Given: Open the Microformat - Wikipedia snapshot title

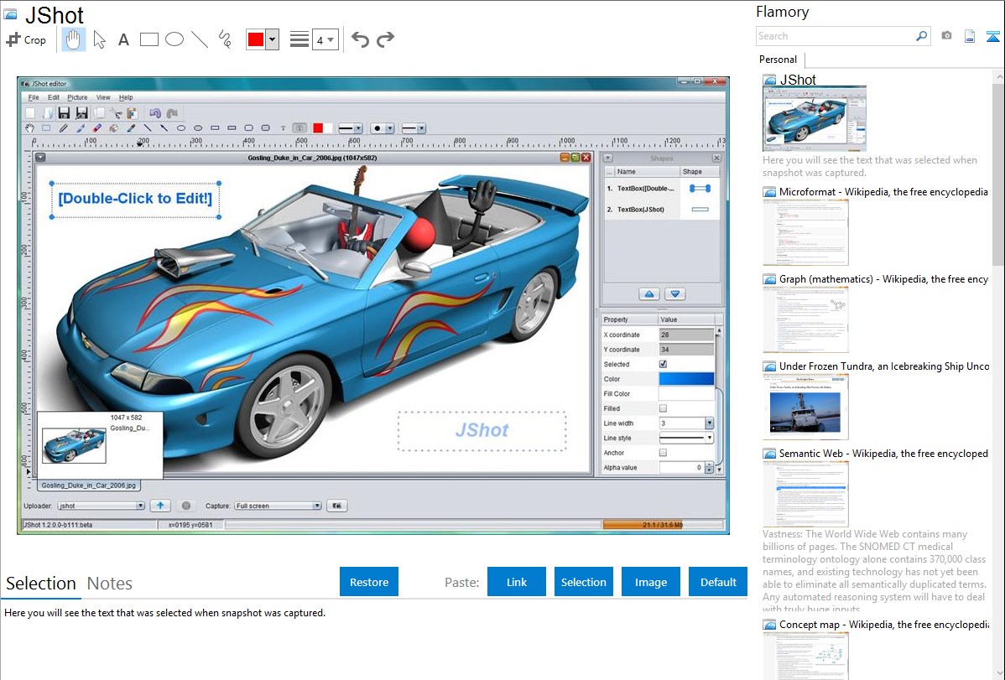Looking at the screenshot, I should (x=883, y=192).
